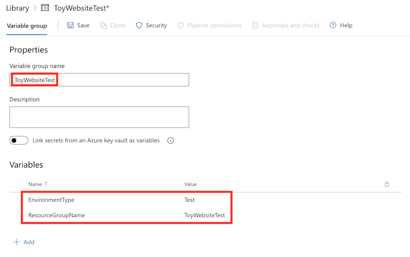Click the Help question mark icon
The image size is (410, 257).
333,25
